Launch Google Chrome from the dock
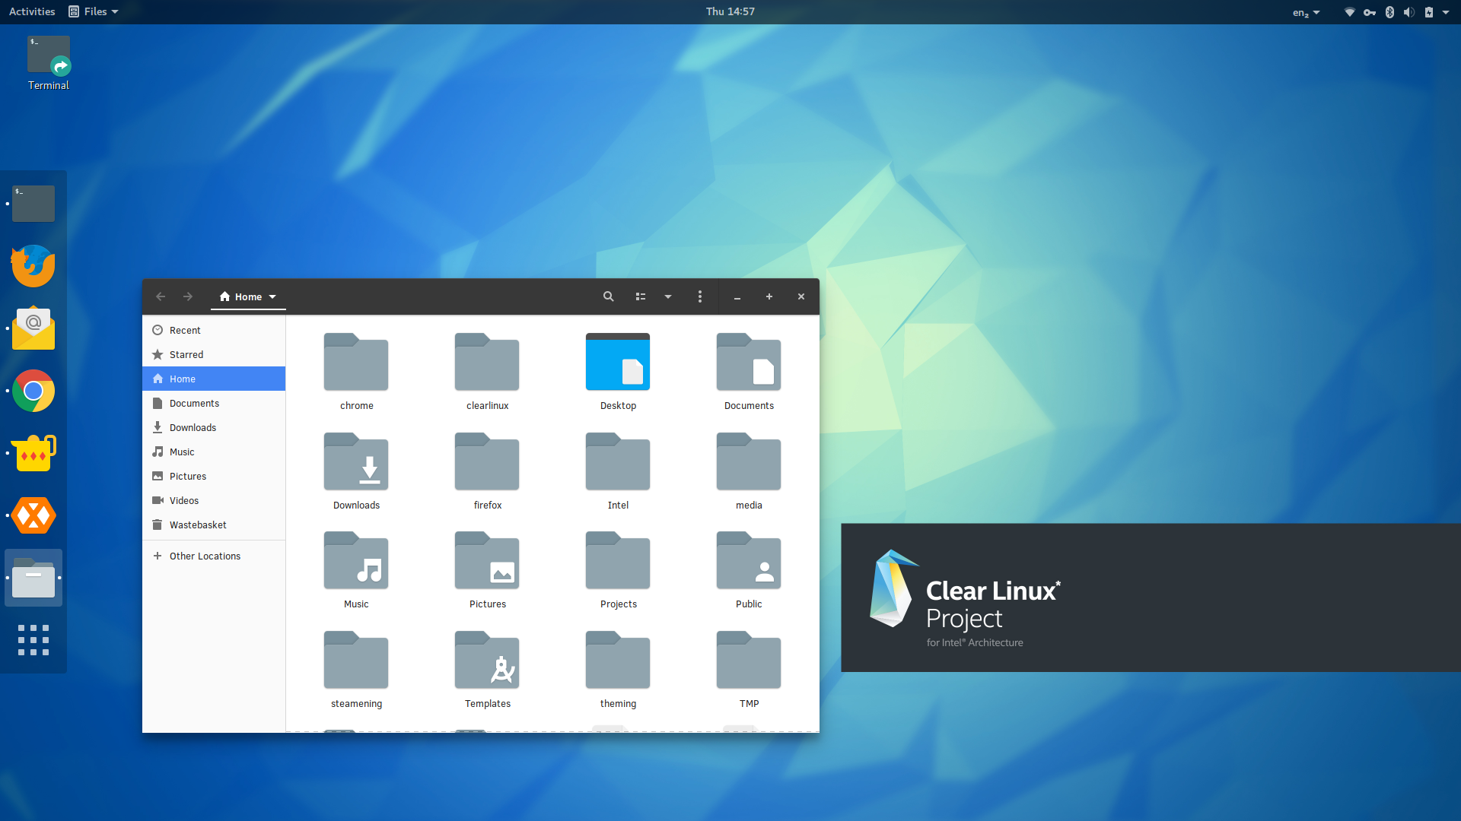The image size is (1461, 821). pos(33,391)
